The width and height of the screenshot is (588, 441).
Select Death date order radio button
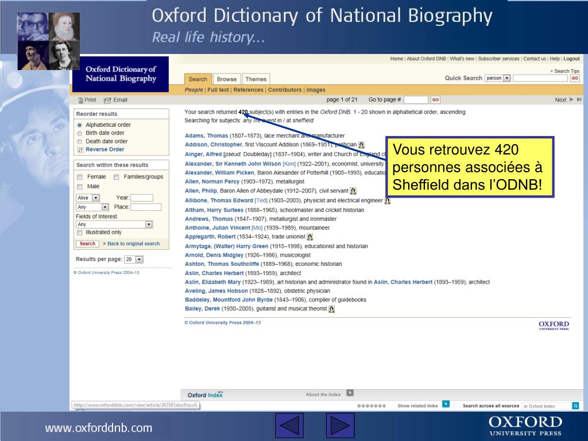tap(79, 142)
